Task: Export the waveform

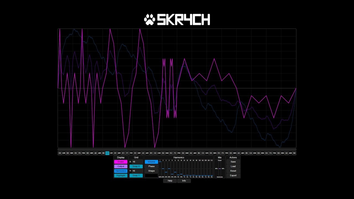Action: 233,175
